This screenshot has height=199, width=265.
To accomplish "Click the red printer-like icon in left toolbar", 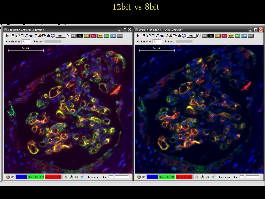I will pyautogui.click(x=40, y=36).
